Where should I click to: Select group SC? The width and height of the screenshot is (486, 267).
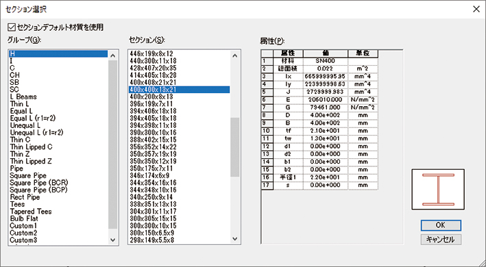[x=58, y=90]
